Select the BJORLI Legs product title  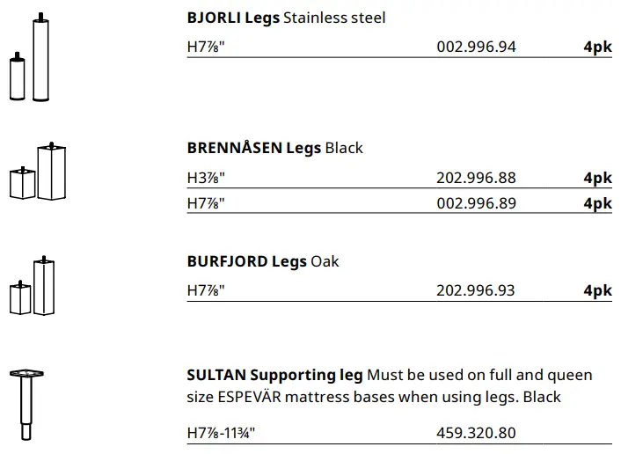point(234,18)
